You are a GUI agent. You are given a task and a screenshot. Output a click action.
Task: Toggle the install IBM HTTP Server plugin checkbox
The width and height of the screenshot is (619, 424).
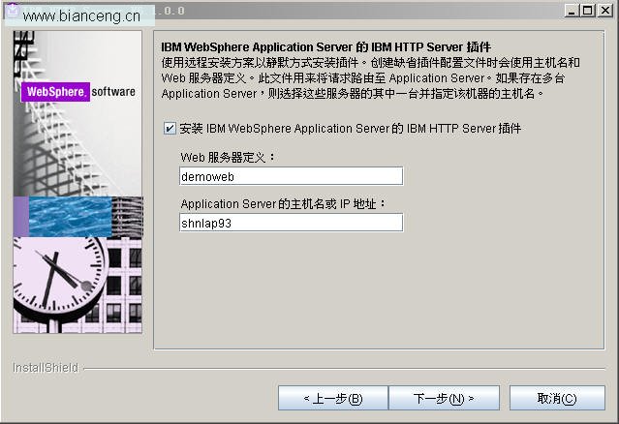click(x=170, y=129)
